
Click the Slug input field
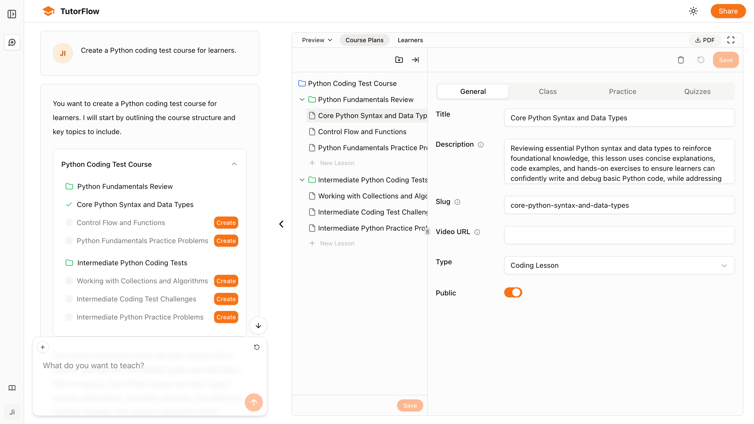click(x=619, y=205)
